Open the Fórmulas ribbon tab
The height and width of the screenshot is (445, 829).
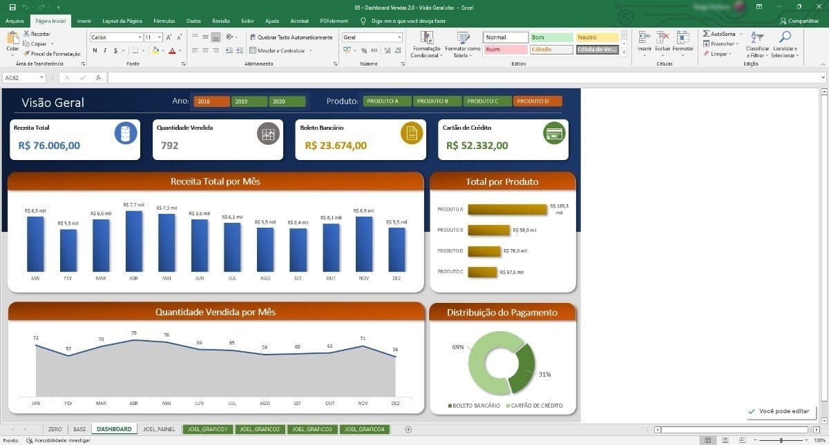coord(164,21)
